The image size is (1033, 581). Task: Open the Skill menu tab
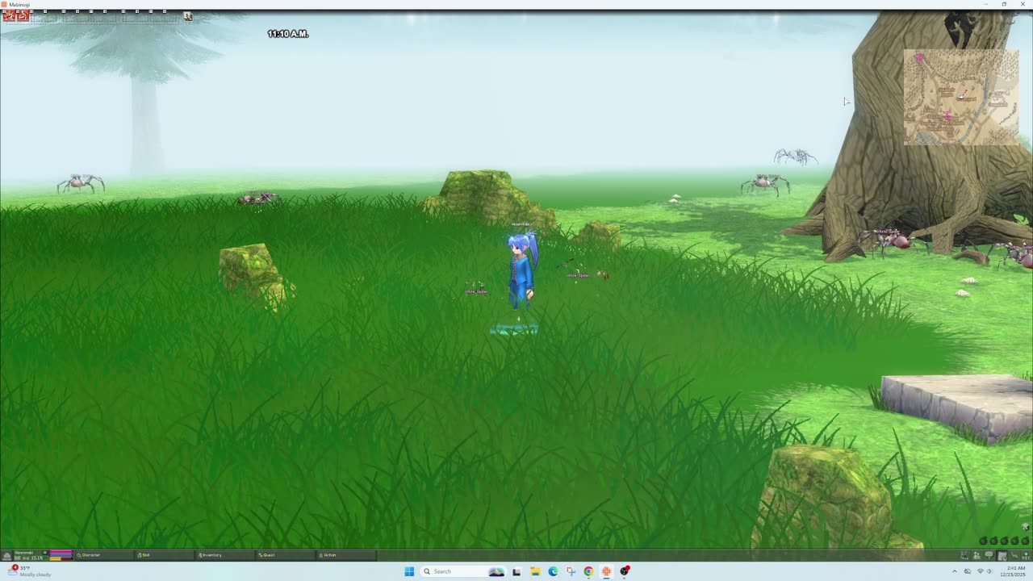pyautogui.click(x=165, y=555)
